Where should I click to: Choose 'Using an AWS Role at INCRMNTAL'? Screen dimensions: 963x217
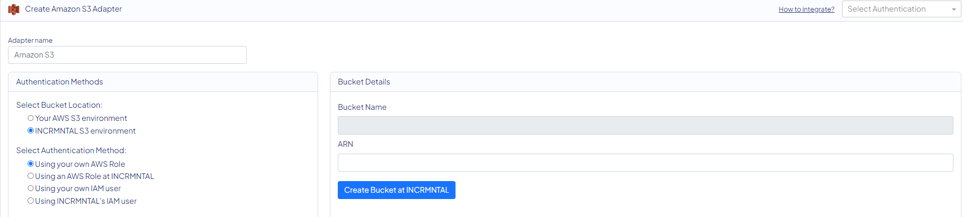(31, 176)
